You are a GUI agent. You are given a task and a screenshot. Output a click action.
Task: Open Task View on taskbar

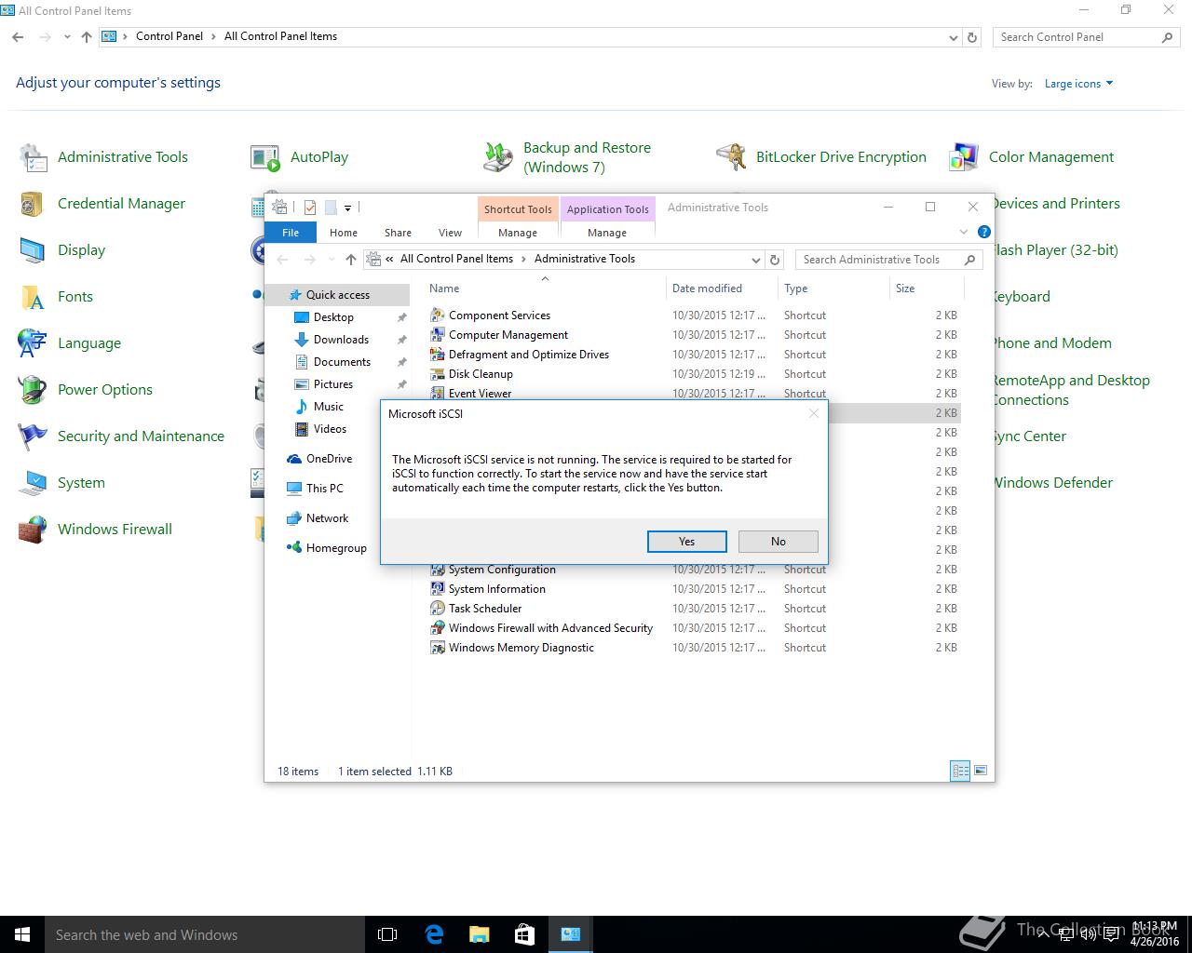[x=387, y=934]
